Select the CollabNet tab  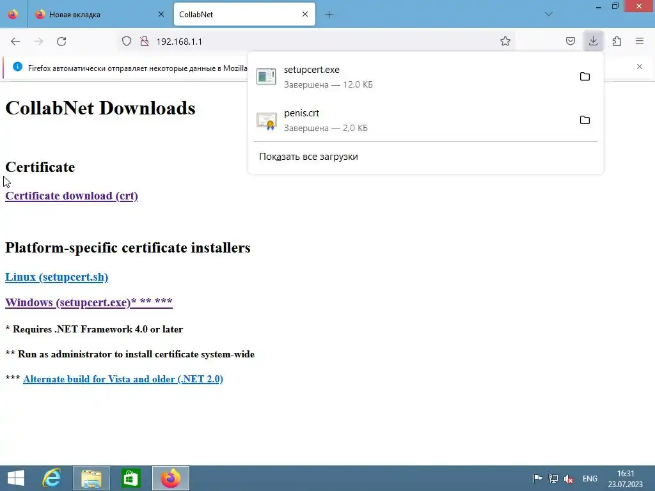point(244,14)
